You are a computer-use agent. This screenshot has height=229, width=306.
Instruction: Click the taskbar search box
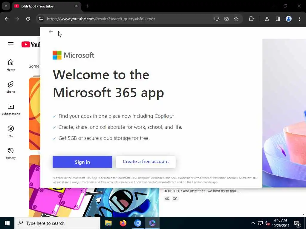pos(57,223)
